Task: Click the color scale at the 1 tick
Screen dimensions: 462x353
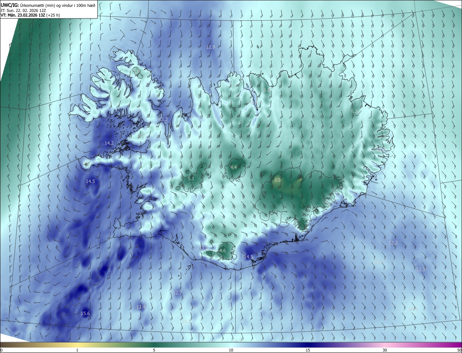Action: coord(77,350)
